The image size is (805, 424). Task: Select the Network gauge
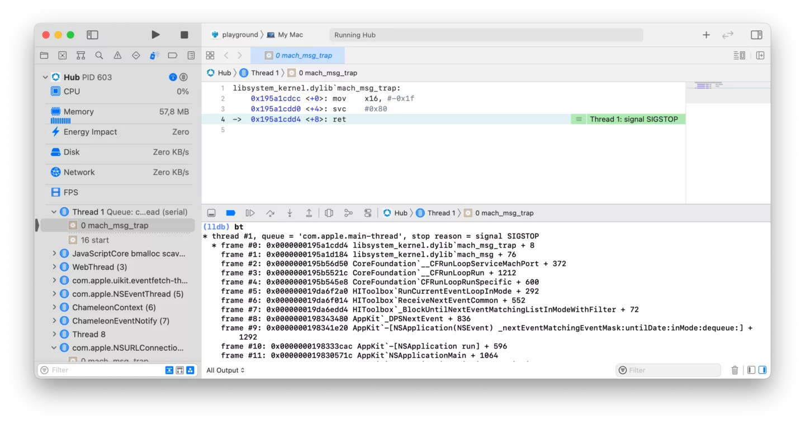(x=120, y=172)
